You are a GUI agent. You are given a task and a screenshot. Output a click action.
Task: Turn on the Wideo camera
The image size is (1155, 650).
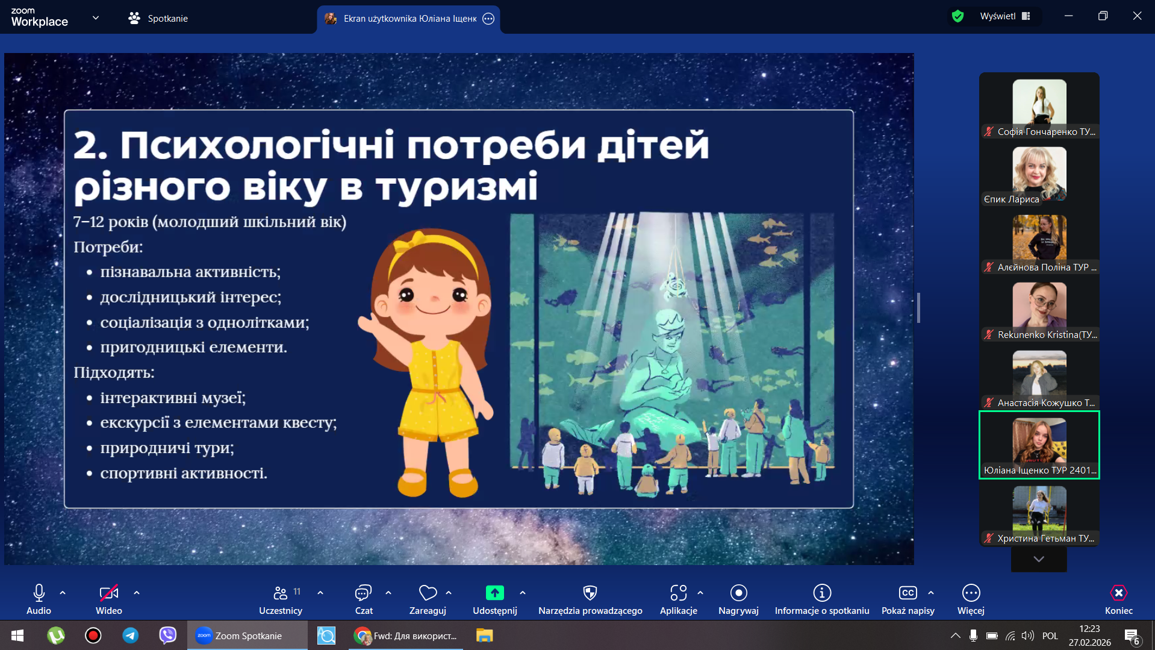tap(108, 599)
